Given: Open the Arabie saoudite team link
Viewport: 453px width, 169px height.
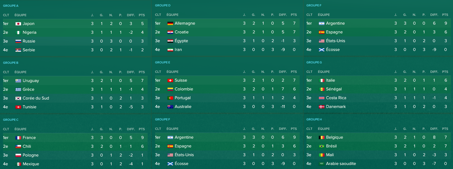Looking at the screenshot, I should pyautogui.click(x=341, y=164).
